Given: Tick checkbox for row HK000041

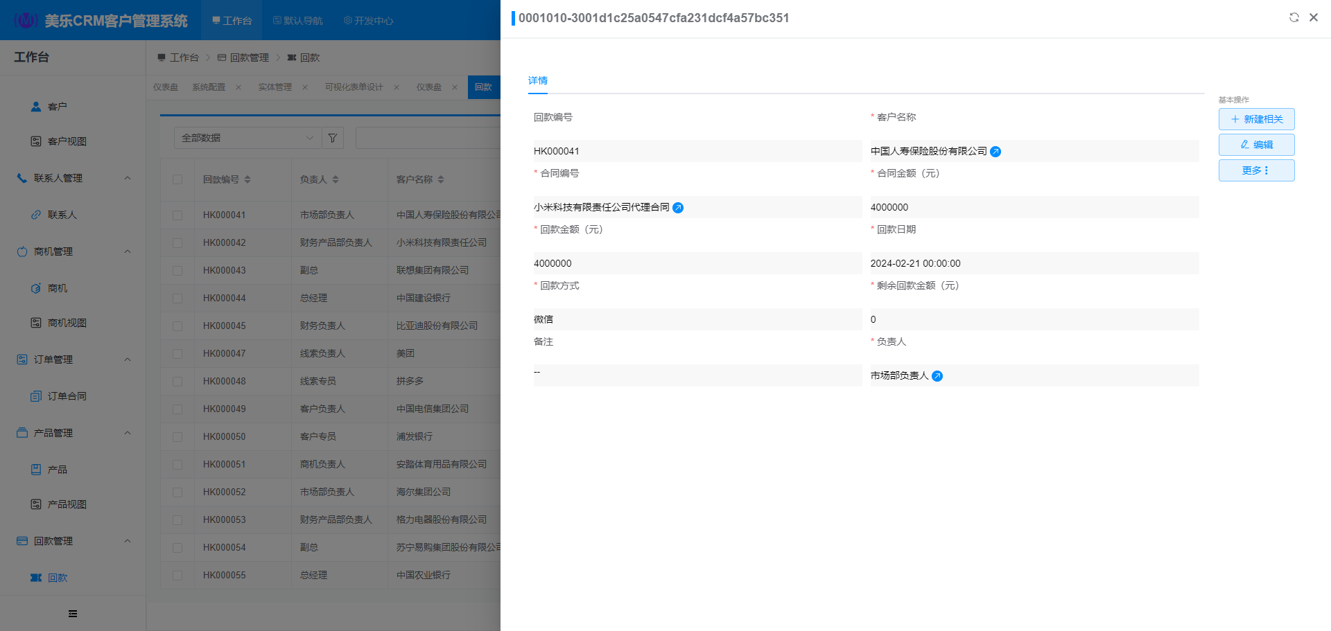Looking at the screenshot, I should click(x=177, y=215).
